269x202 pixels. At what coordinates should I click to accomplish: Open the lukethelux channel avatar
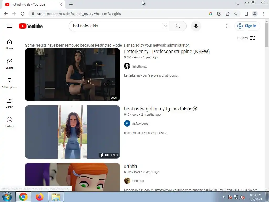tap(127, 66)
